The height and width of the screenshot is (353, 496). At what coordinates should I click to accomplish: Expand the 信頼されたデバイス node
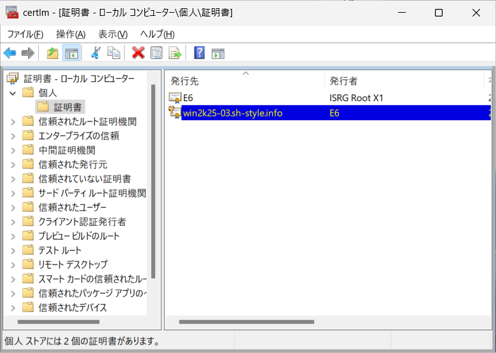coord(13,308)
